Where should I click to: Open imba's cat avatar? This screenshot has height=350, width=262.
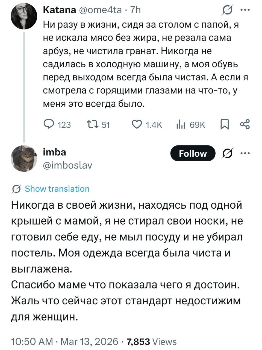point(24,159)
